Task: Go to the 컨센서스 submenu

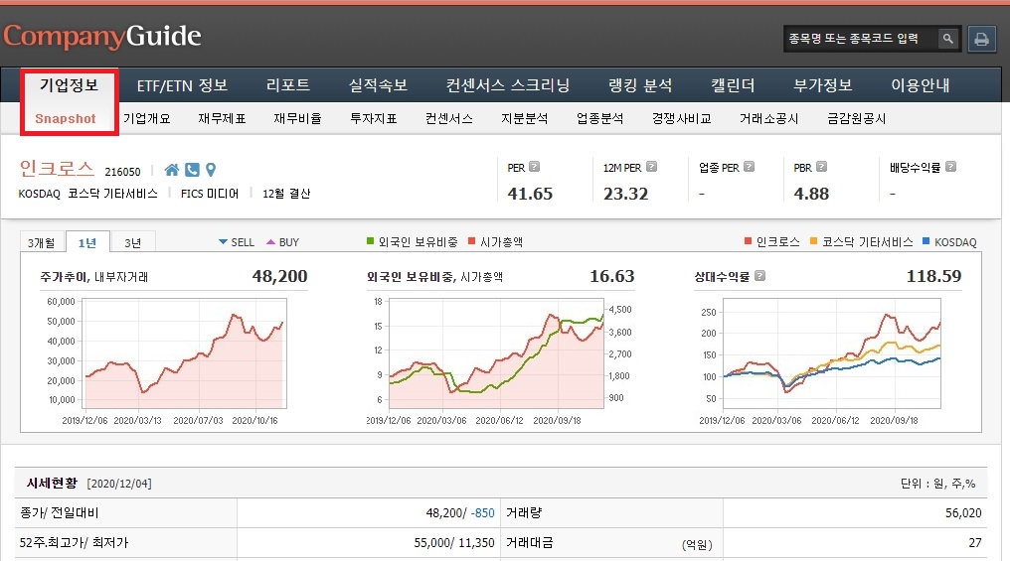Action: coord(449,118)
